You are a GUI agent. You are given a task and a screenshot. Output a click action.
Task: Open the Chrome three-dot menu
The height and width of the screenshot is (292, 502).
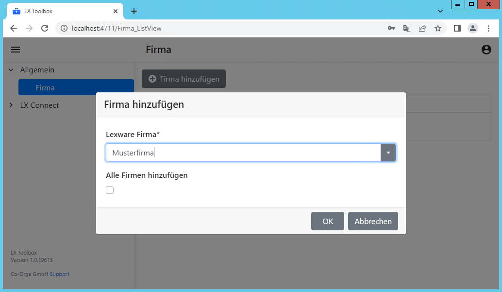click(489, 28)
